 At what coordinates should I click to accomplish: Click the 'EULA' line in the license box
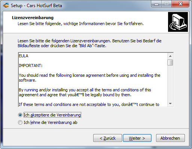24,56
